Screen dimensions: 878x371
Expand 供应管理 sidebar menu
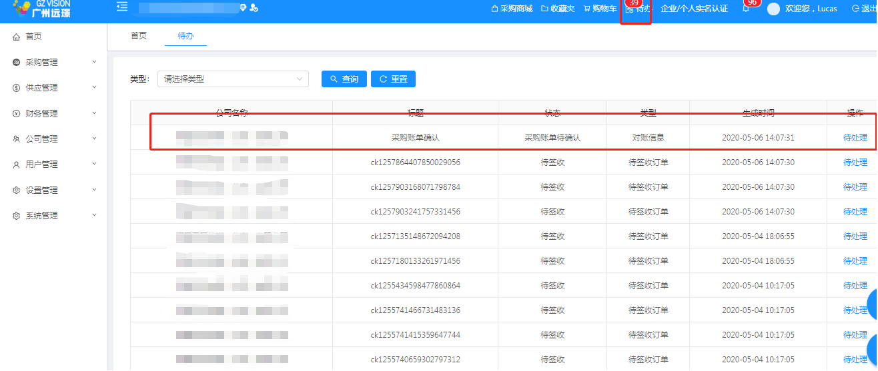[53, 88]
